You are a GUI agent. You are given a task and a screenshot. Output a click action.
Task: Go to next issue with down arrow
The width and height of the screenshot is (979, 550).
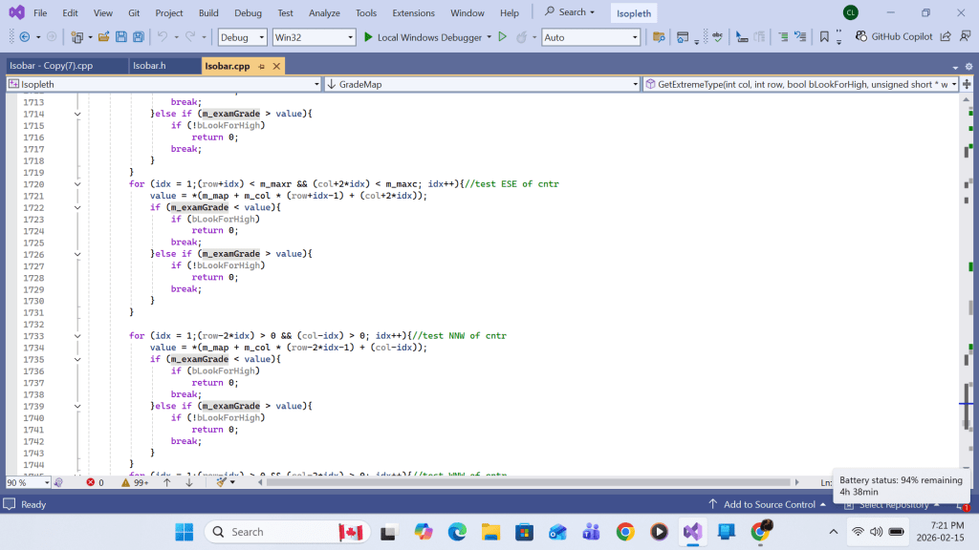189,482
